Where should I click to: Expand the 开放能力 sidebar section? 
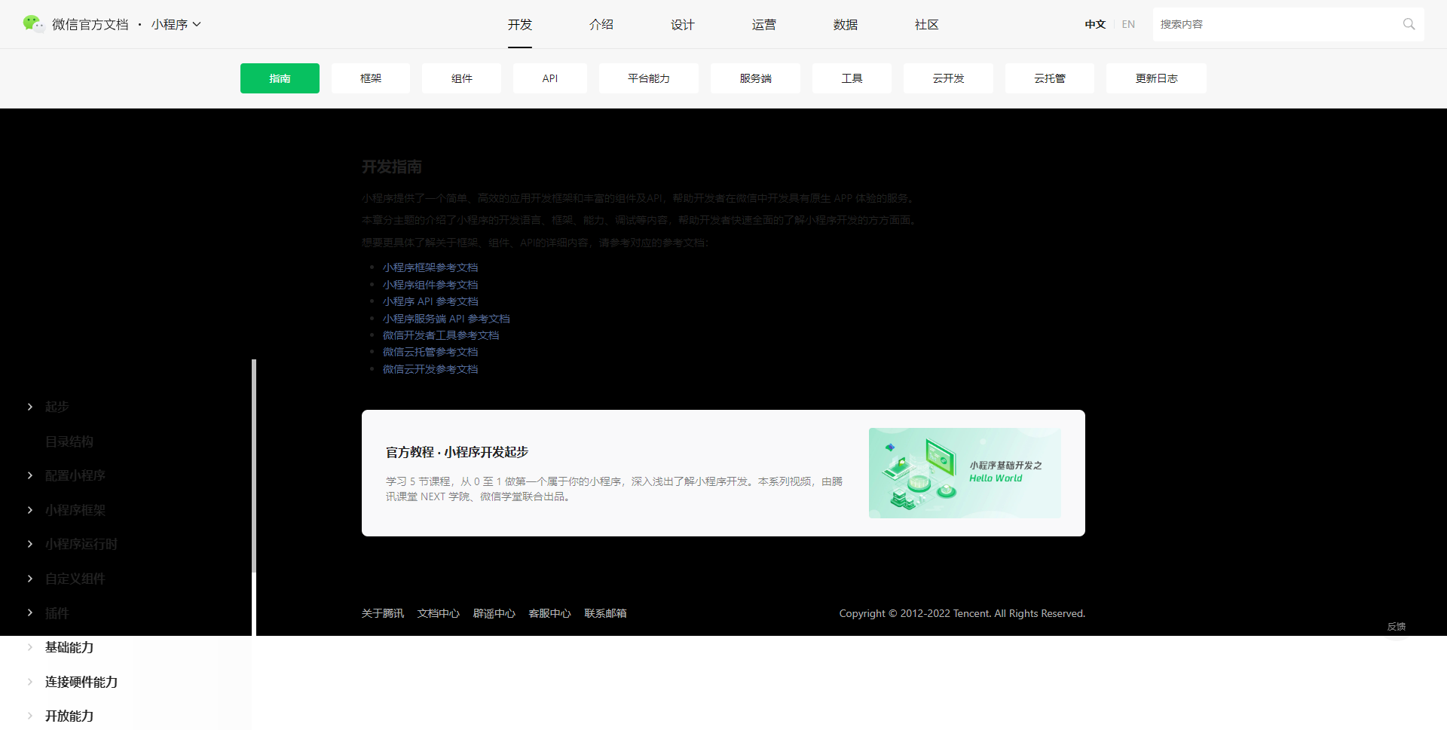[x=69, y=716]
